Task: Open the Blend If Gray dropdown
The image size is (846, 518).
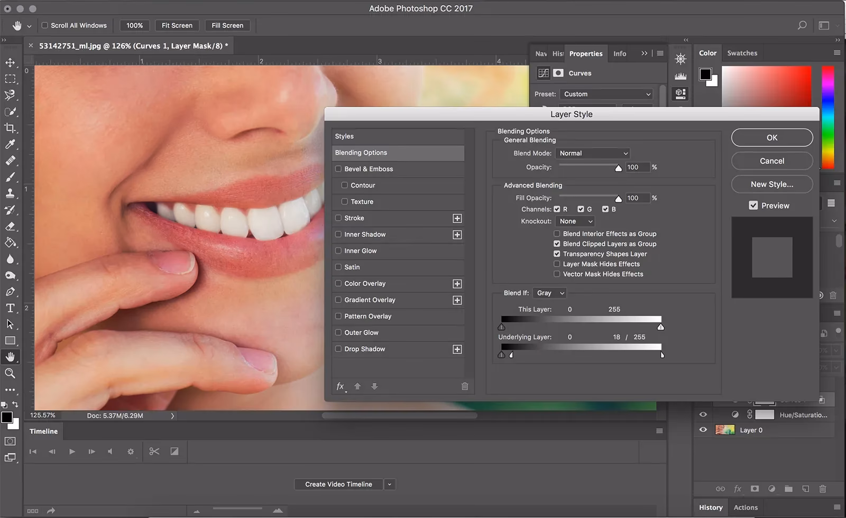Action: pyautogui.click(x=549, y=293)
